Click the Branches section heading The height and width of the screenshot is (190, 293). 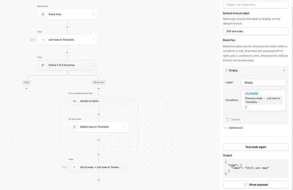229,40
